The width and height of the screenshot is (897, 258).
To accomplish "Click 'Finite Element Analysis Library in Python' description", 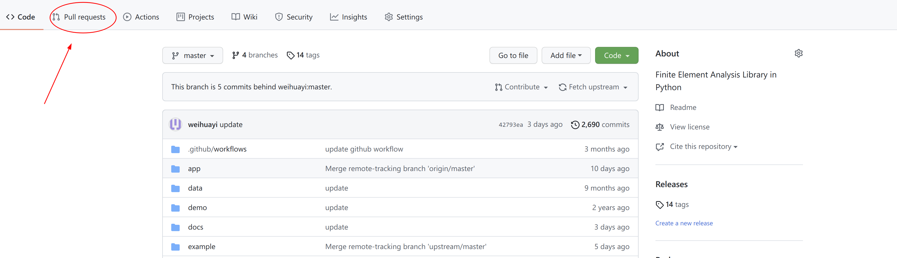I will click(716, 81).
